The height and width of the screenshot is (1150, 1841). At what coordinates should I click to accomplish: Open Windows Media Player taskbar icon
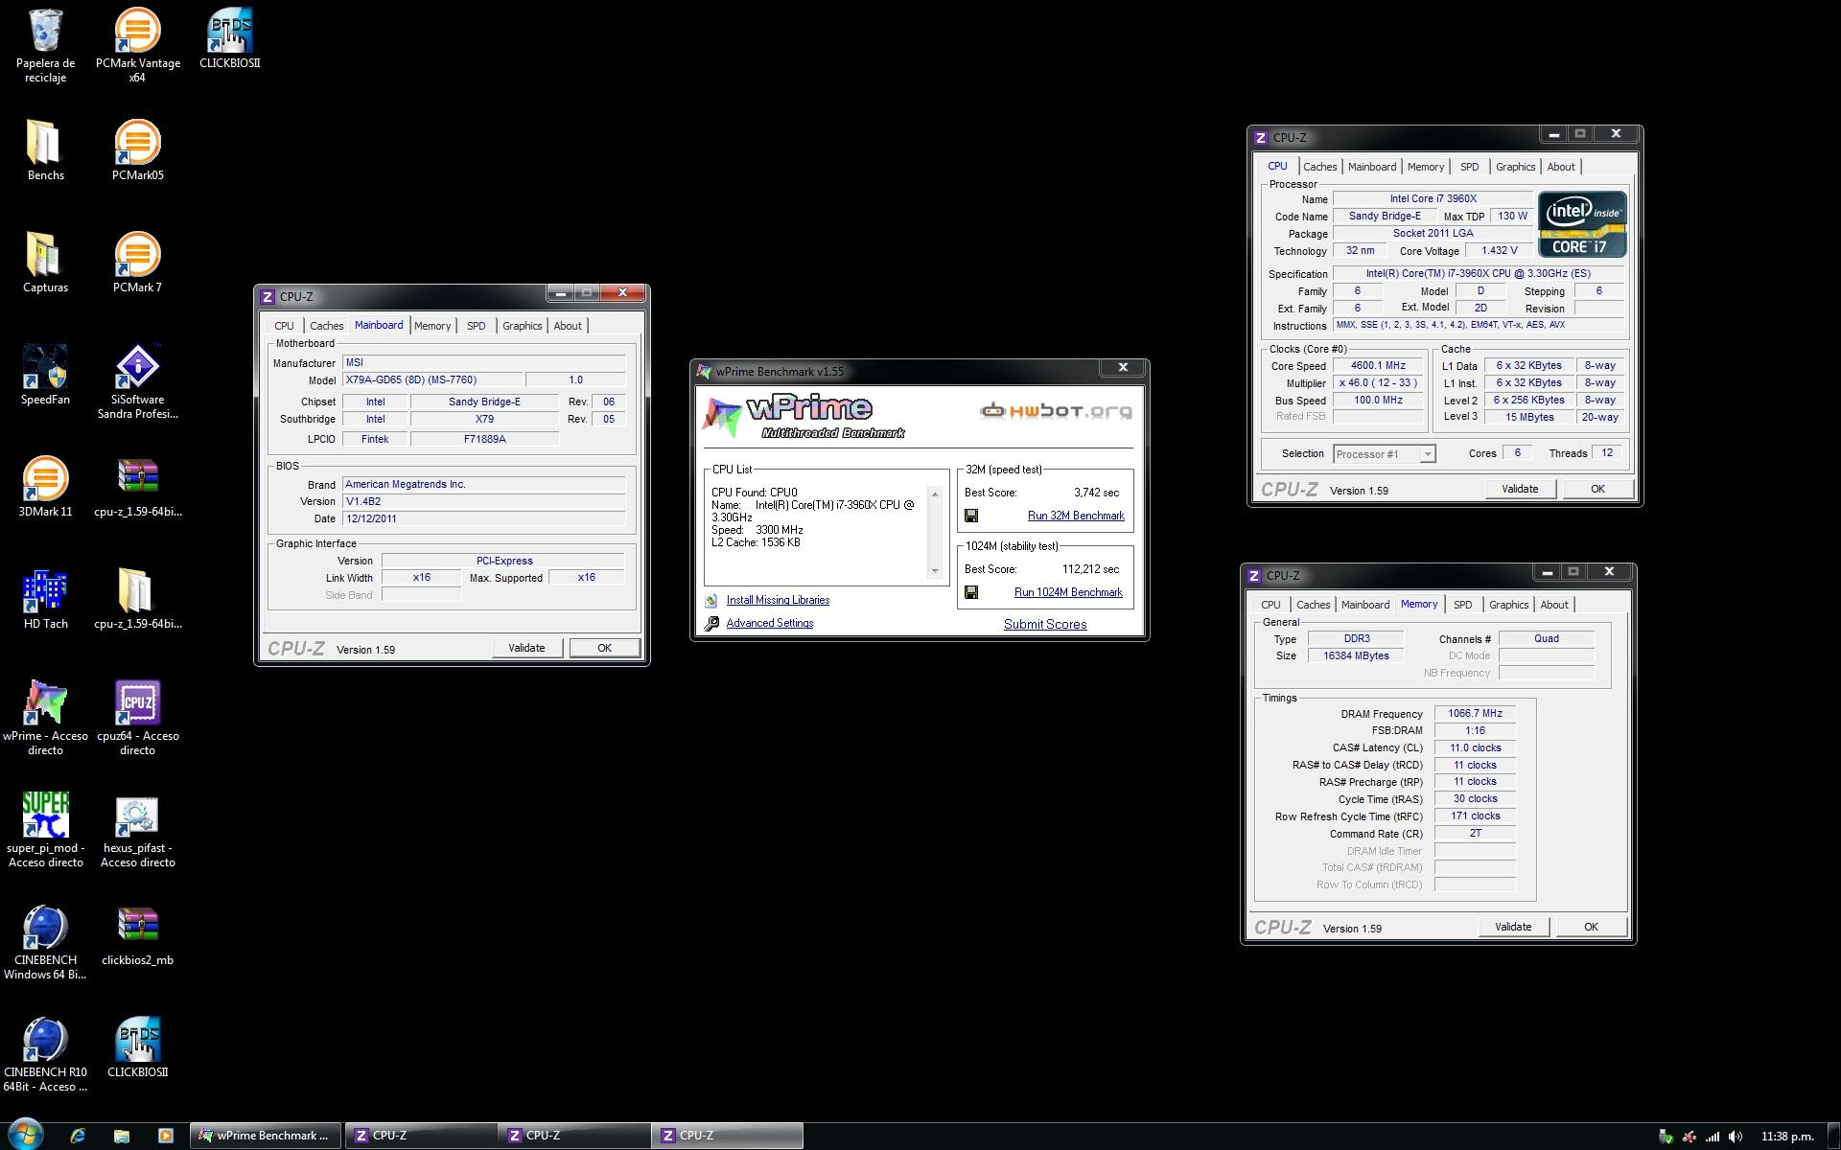pyautogui.click(x=166, y=1136)
